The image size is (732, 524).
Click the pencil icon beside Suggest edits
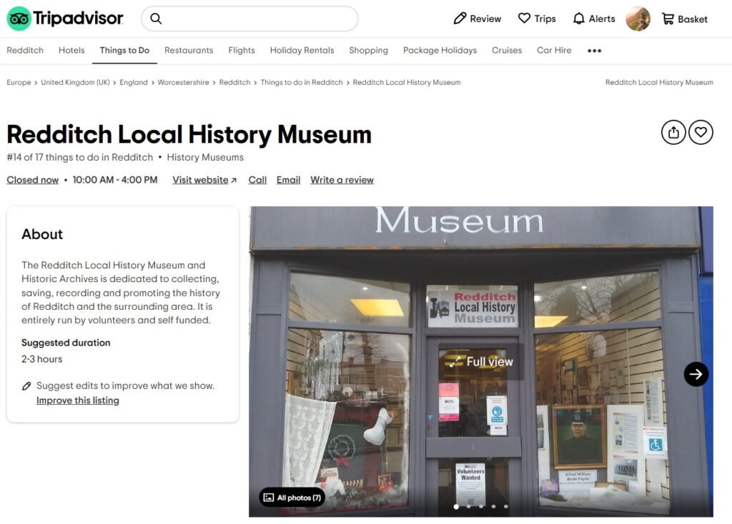[26, 386]
